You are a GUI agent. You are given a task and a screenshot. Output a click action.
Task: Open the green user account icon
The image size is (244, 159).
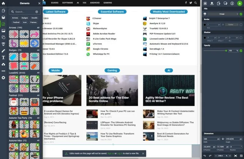tap(240, 3)
